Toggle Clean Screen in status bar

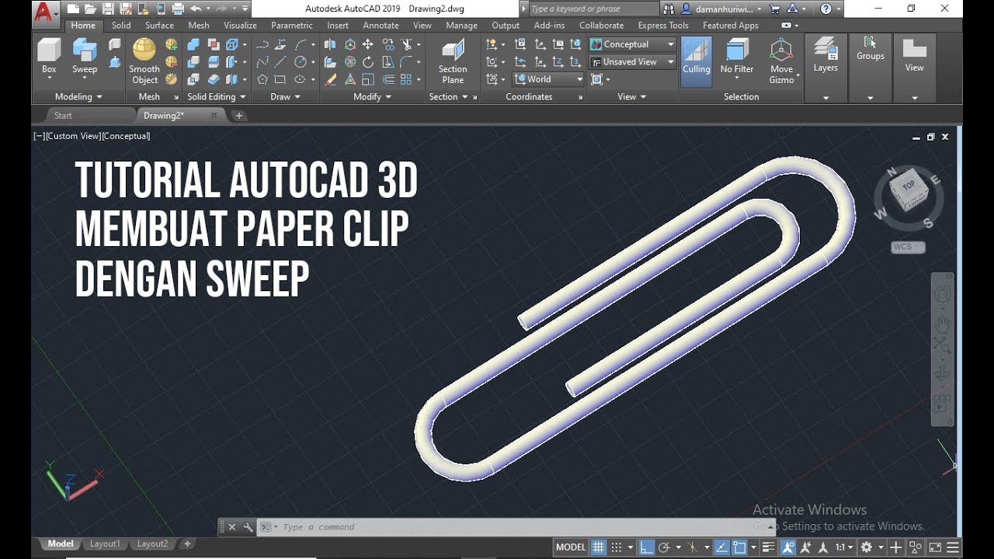[x=934, y=547]
